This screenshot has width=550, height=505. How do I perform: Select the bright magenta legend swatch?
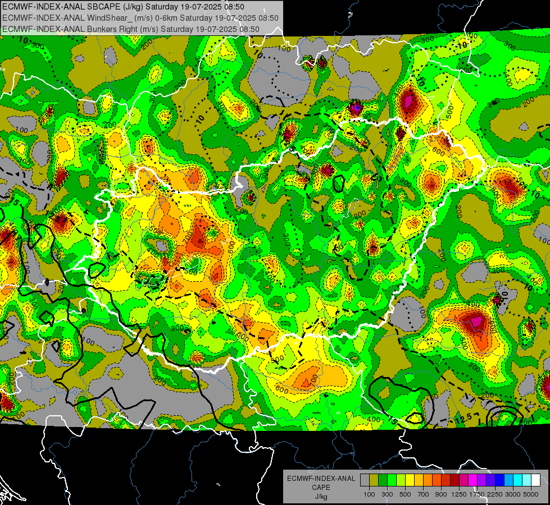(x=473, y=480)
